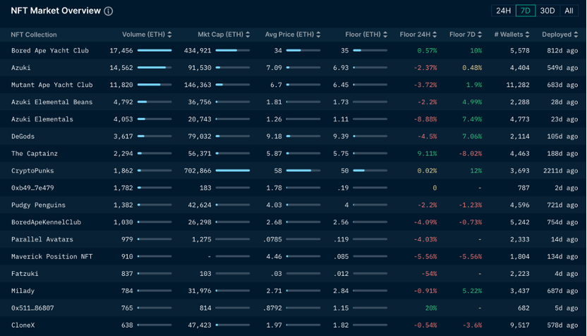
Task: Open the Milady collection row
Action: [293, 291]
